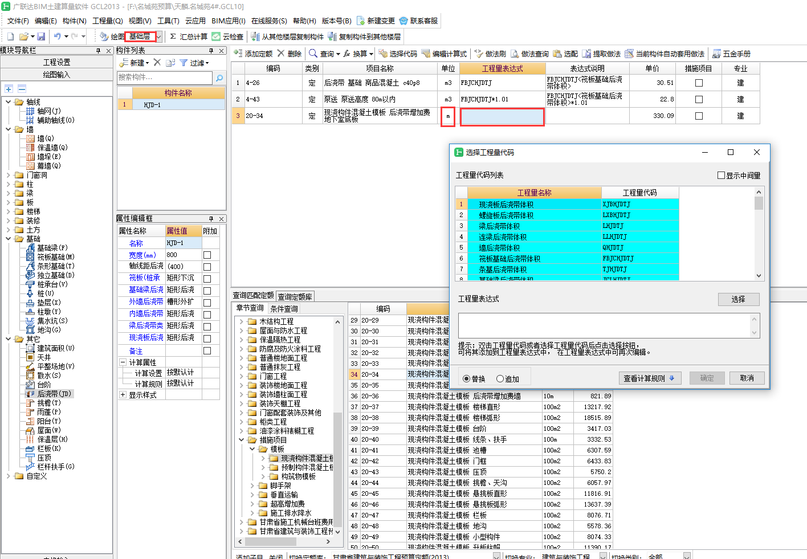Click the undo arrow icon
Image resolution: width=807 pixels, height=559 pixels.
tap(58, 36)
